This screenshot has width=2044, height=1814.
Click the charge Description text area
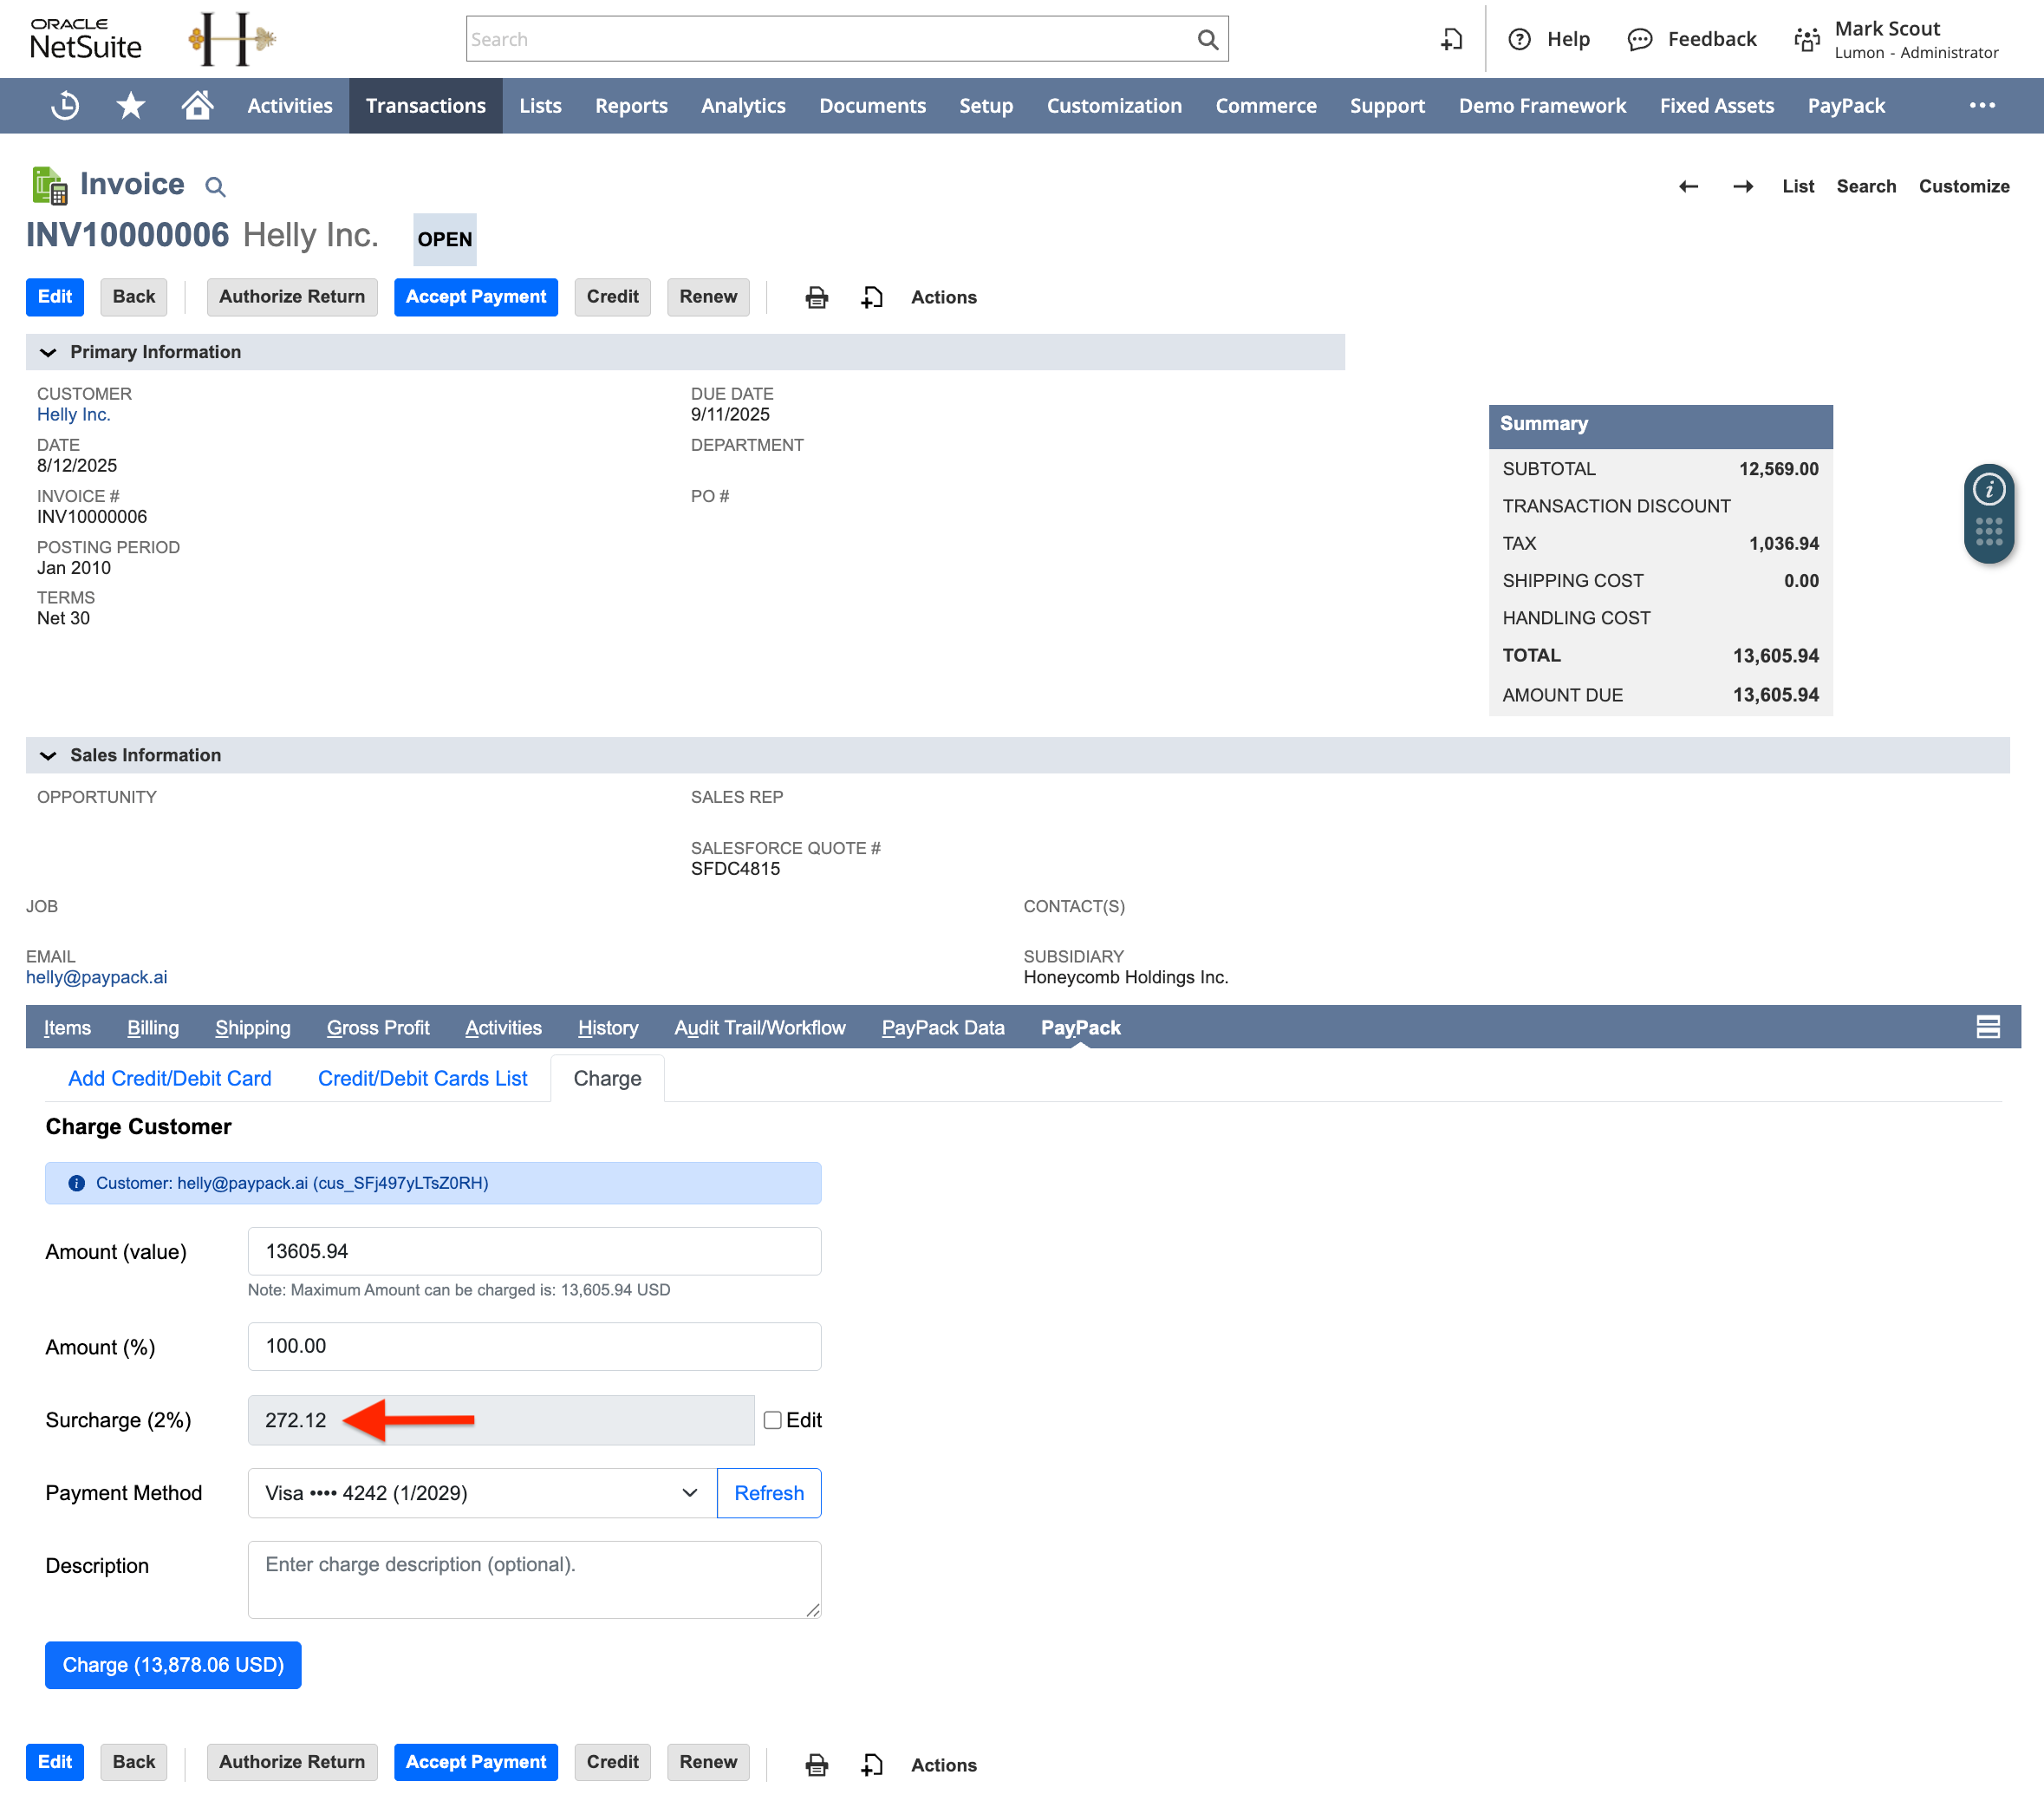point(535,1579)
